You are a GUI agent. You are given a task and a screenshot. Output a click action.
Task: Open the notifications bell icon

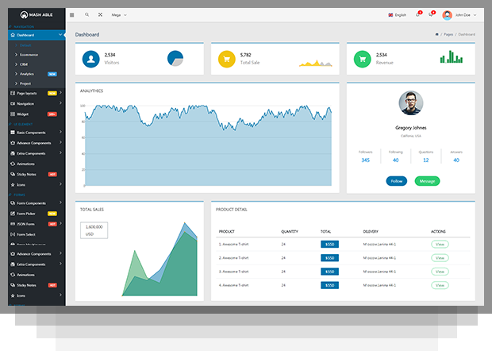click(x=418, y=14)
